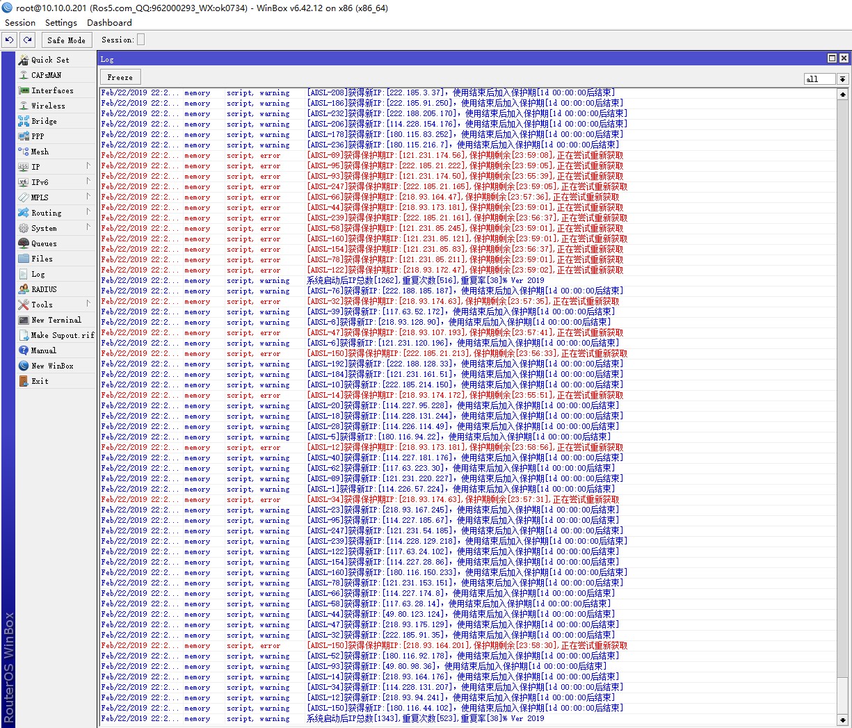
Task: Open New WinBox icon in sidebar
Action: click(24, 366)
